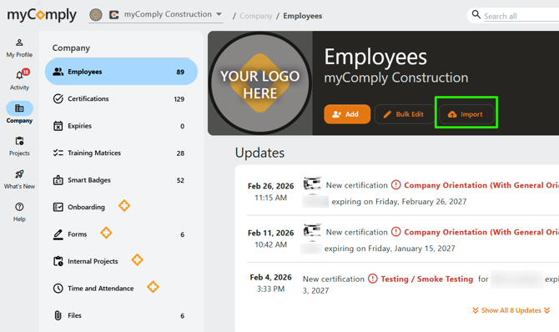Open the What's New rocket icon
Image resolution: width=559 pixels, height=332 pixels.
point(19,174)
